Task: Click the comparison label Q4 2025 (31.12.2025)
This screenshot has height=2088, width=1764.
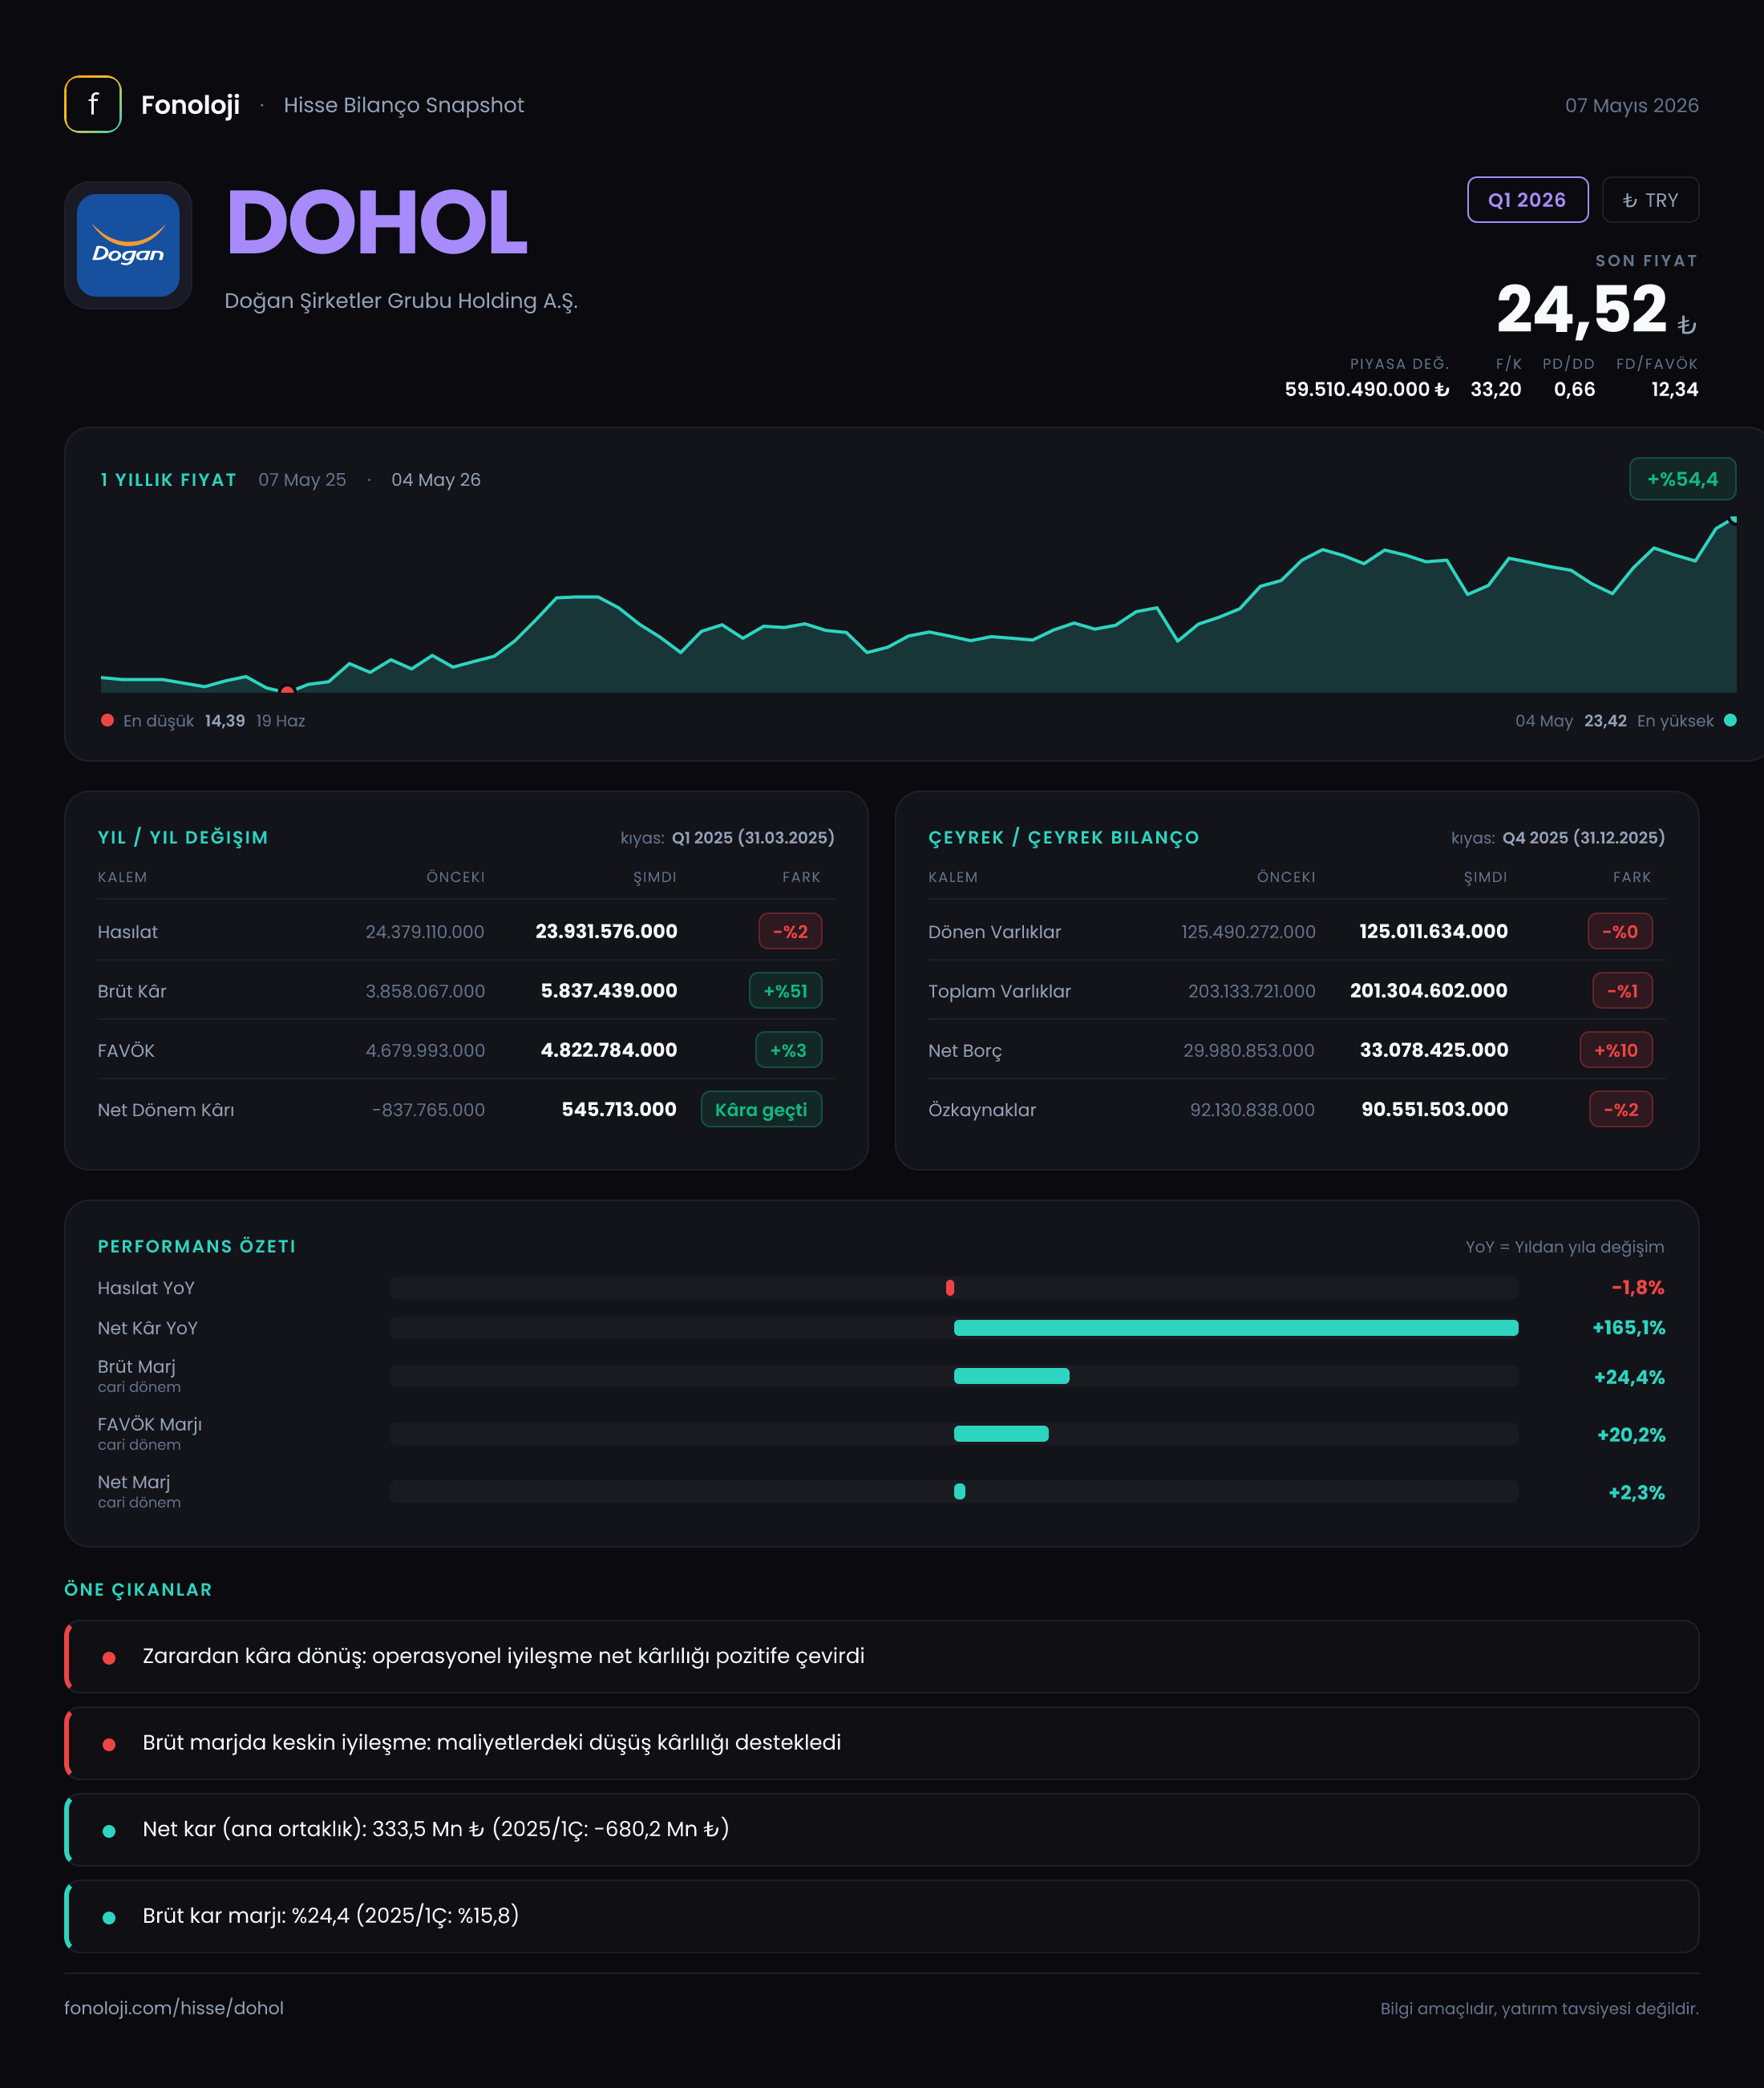Action: (x=1583, y=837)
